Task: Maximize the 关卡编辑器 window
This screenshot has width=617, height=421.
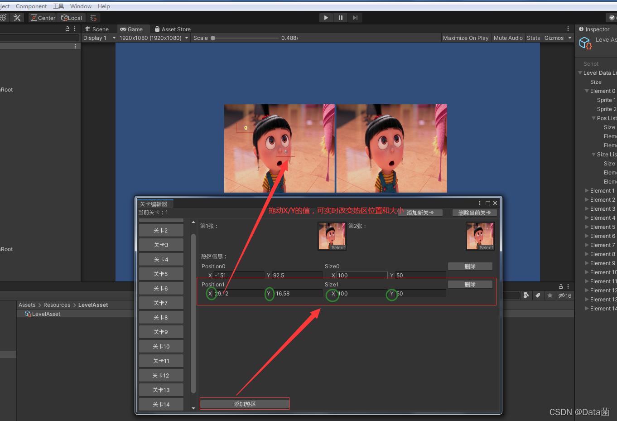Action: coord(488,203)
